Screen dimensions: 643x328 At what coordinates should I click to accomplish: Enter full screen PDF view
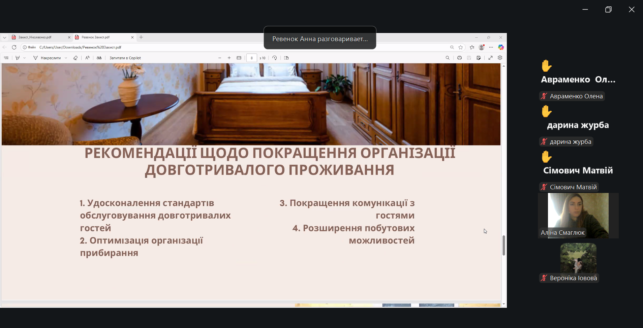490,58
